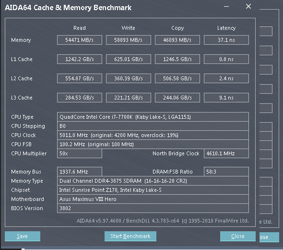Click the Memory Bus value 1937.6 MHz
Viewport: 283px width, 250px height.
pos(80,172)
